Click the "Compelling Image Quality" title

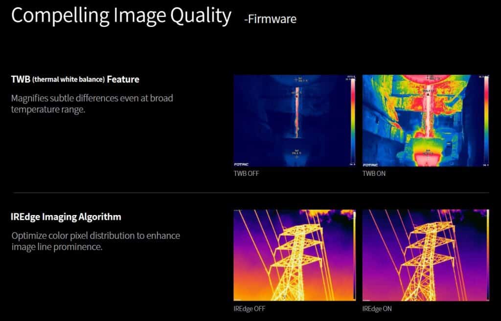click(121, 16)
